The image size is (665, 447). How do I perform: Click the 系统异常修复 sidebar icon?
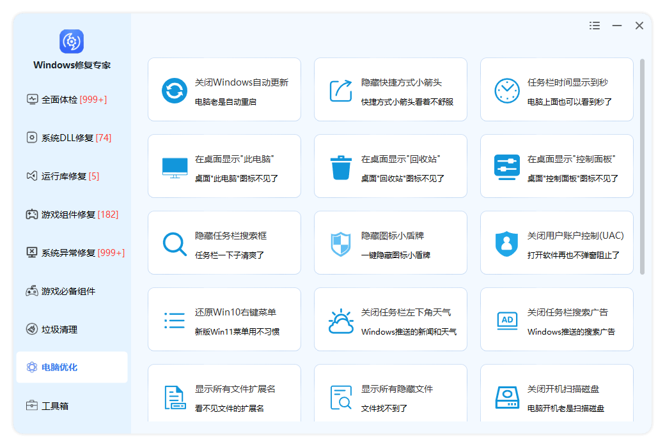32,252
